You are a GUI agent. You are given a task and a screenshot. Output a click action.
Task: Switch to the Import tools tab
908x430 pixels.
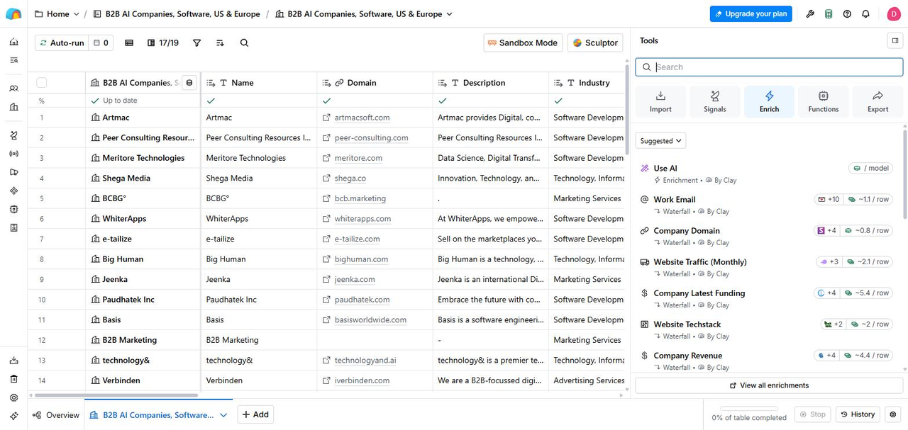point(660,101)
